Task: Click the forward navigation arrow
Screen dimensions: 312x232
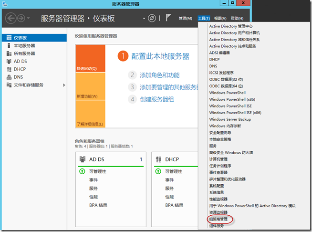Action: (x=21, y=18)
